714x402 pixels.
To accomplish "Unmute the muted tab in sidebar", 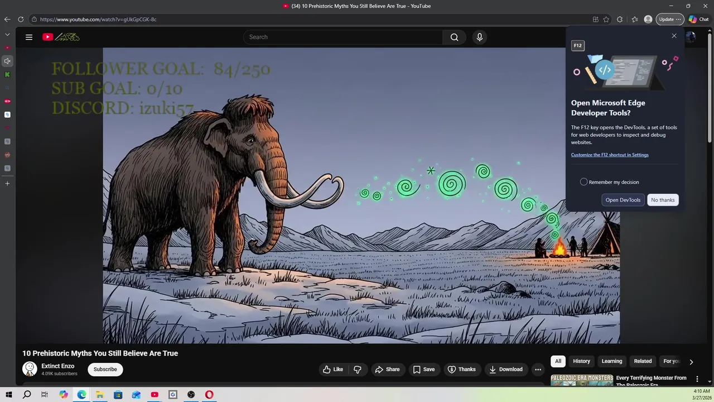I will point(7,61).
